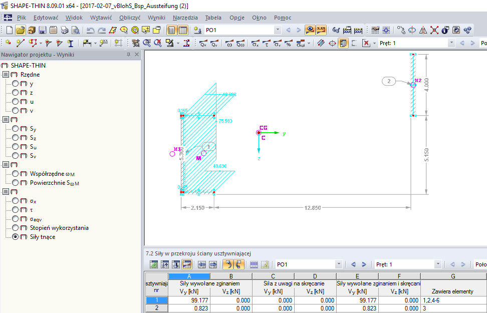Show sigma-x stress results icon
Image resolution: width=487 pixels, height=313 pixels.
[256, 43]
